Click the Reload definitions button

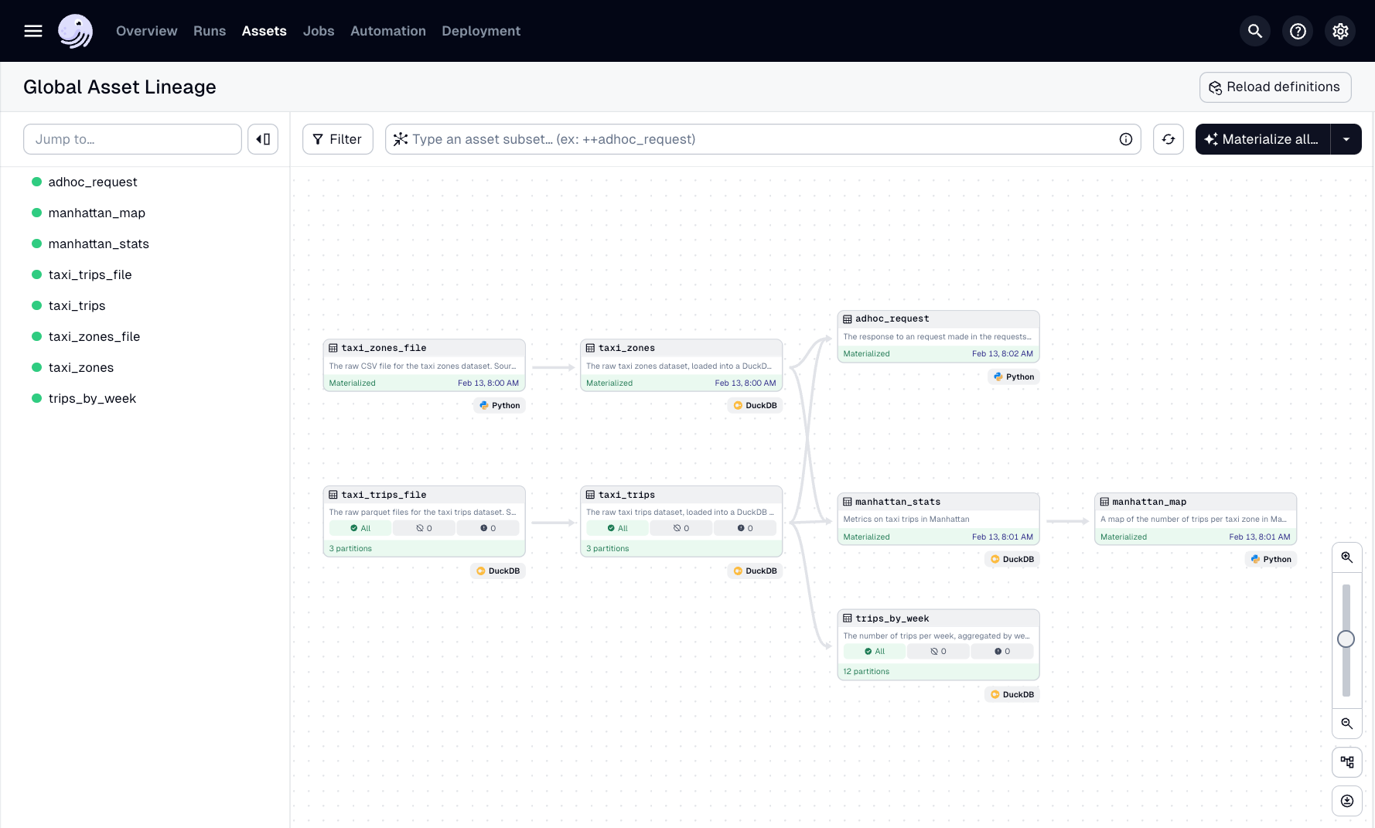[1274, 87]
